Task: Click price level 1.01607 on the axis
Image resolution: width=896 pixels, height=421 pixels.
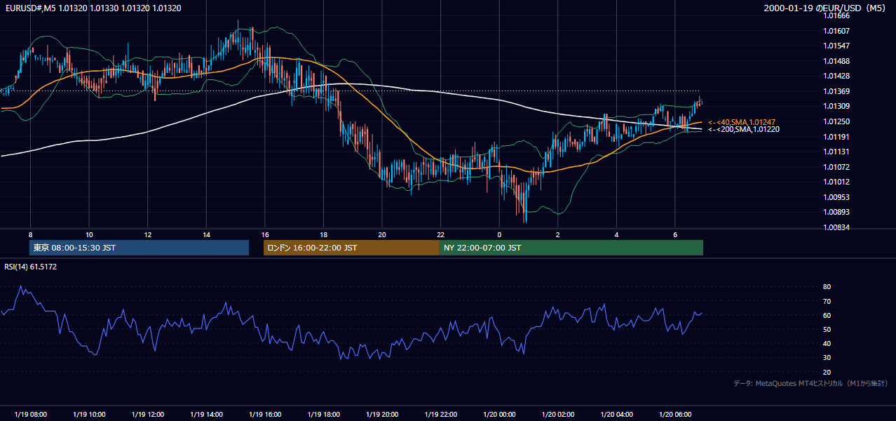Action: pyautogui.click(x=836, y=31)
